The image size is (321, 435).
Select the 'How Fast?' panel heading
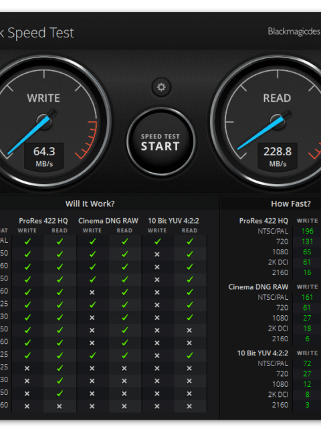291,203
